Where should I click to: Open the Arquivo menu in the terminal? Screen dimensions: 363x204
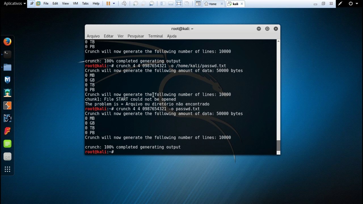(x=93, y=36)
